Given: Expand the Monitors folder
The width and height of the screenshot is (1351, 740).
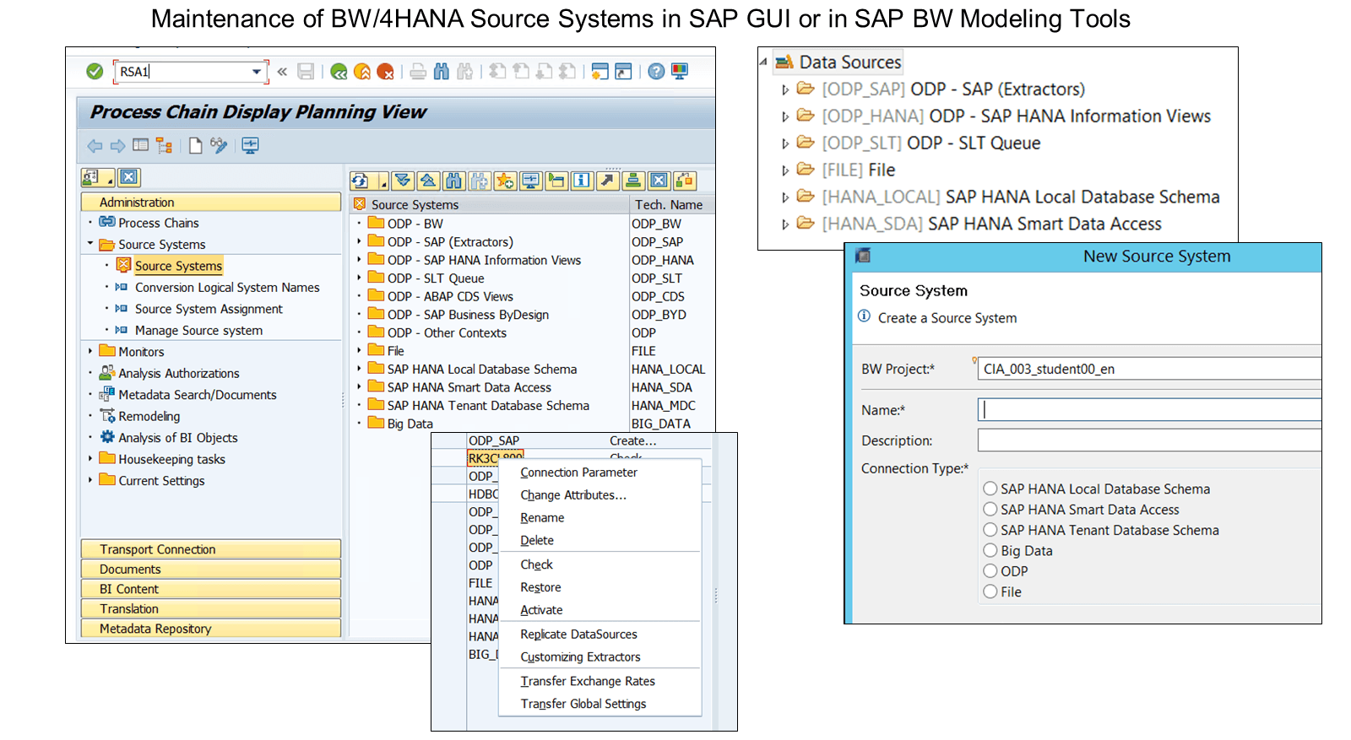Looking at the screenshot, I should (x=90, y=351).
